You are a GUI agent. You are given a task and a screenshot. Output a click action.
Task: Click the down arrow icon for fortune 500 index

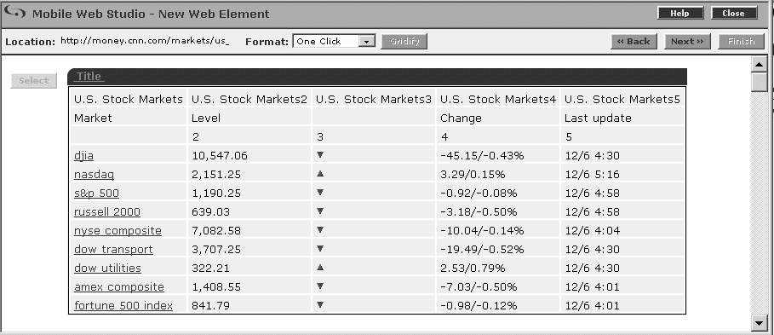pyautogui.click(x=320, y=305)
